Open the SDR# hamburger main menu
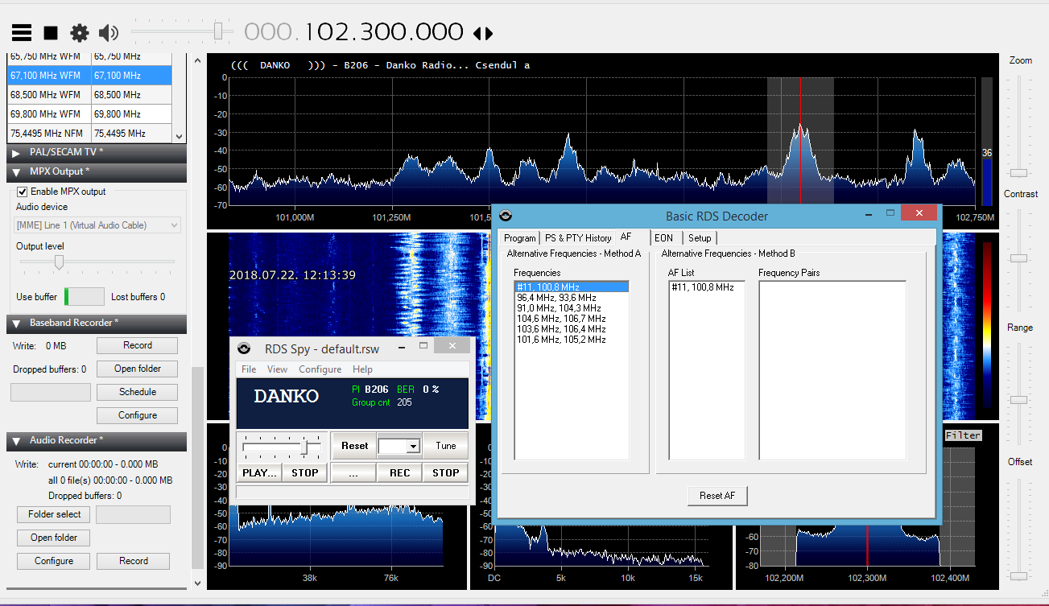Image resolution: width=1049 pixels, height=606 pixels. tap(22, 32)
